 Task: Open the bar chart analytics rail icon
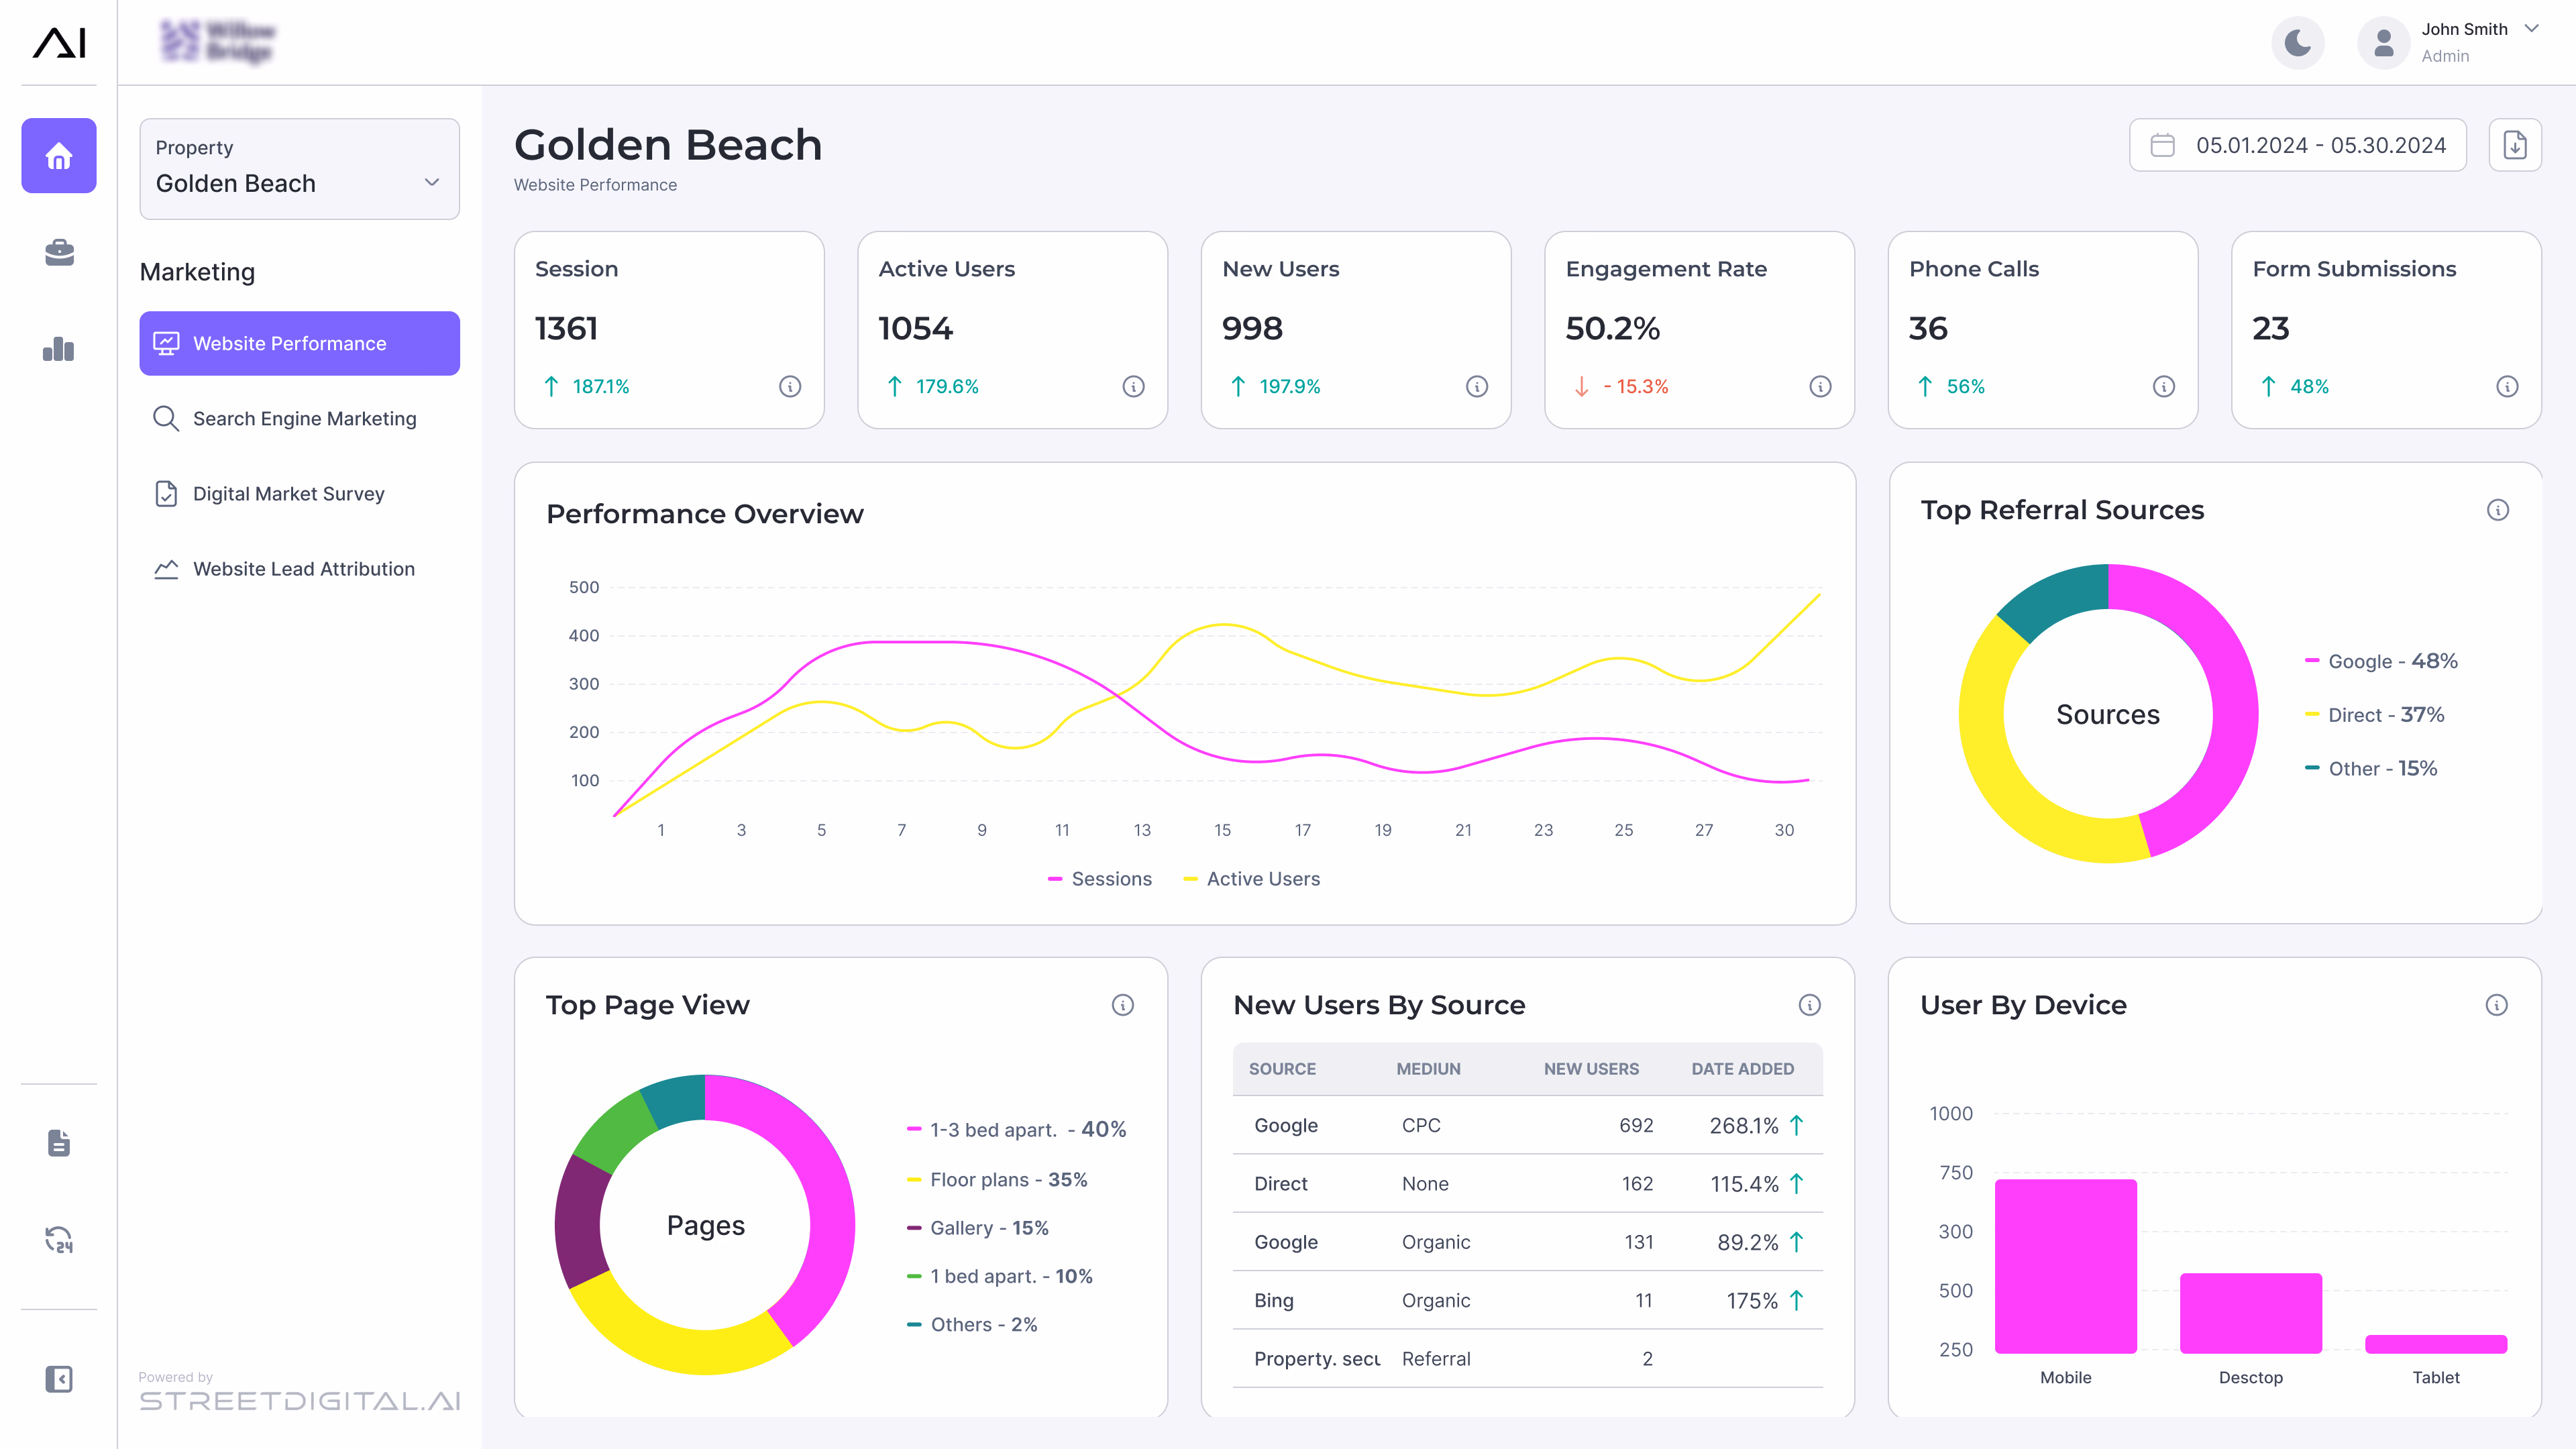pyautogui.click(x=59, y=349)
